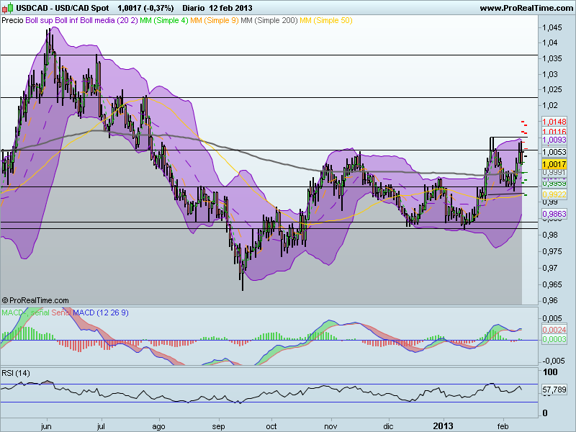The width and height of the screenshot is (576, 432).
Task: Open the Diario timeframe selector
Action: tap(194, 7)
